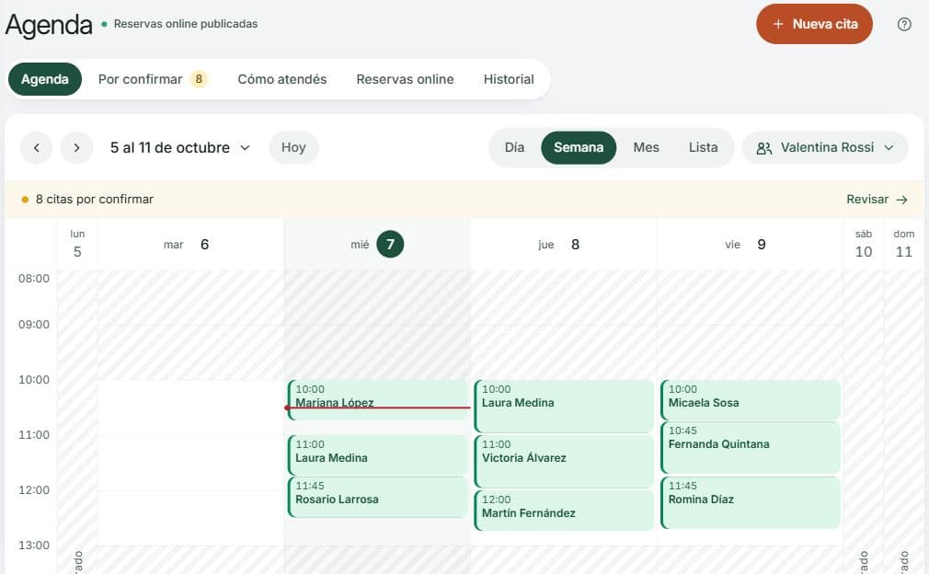This screenshot has width=929, height=574.
Task: Switch to the Por confirmar tab
Action: pyautogui.click(x=153, y=79)
